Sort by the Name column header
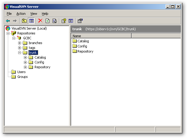 point(101,36)
